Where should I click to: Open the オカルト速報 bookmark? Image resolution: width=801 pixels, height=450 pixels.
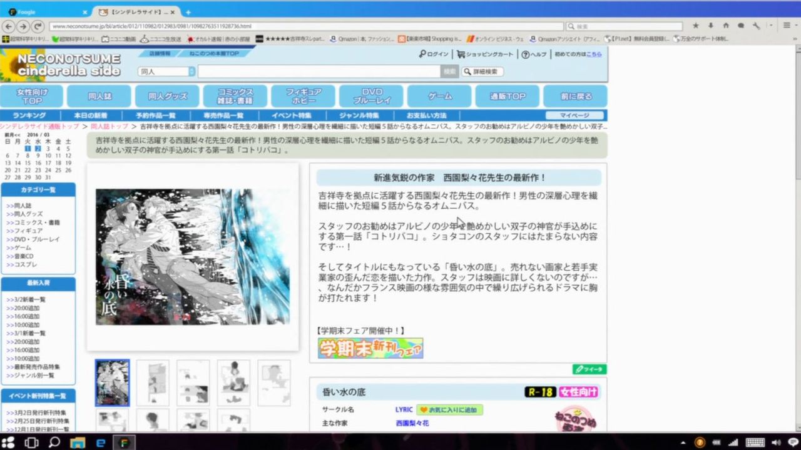pos(220,39)
